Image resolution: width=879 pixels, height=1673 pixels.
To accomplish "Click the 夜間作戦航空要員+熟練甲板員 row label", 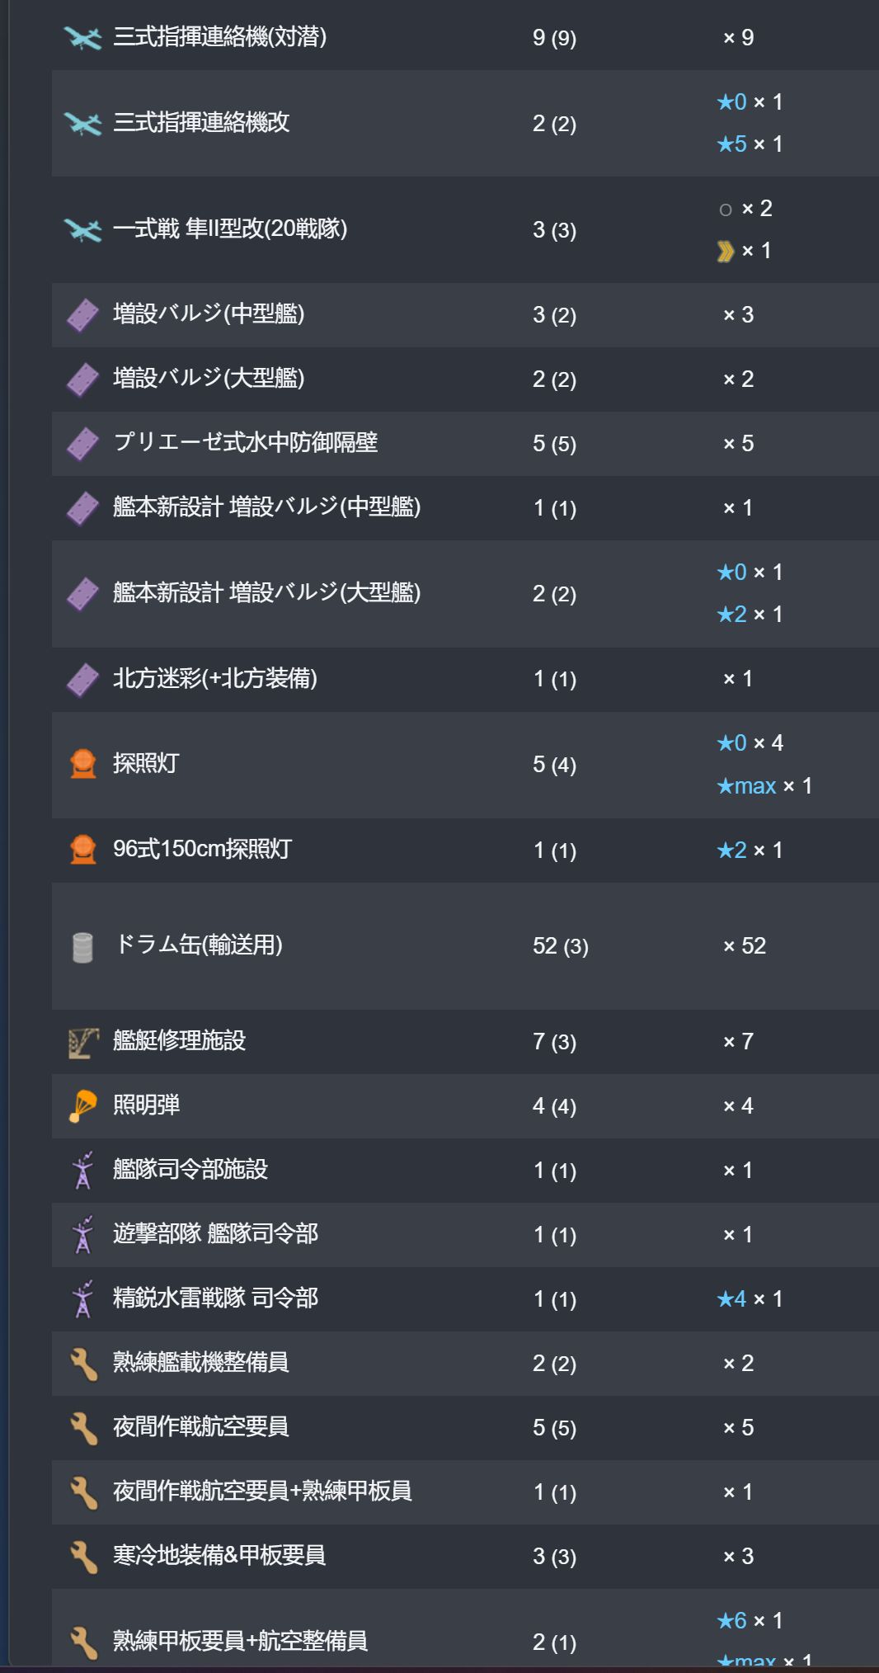I will click(262, 1492).
